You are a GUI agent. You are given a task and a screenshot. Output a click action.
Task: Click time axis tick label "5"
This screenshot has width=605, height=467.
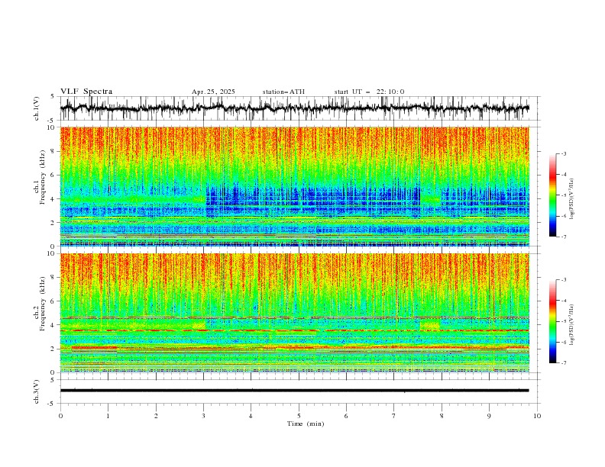click(299, 416)
